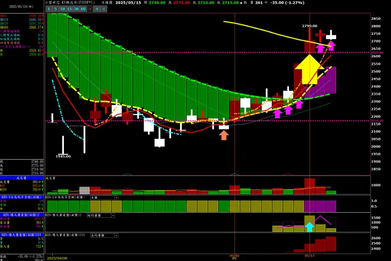Screen dimensions: 391x261
Task: Click the MA10 row in volume legend
Action: [x=22, y=190]
